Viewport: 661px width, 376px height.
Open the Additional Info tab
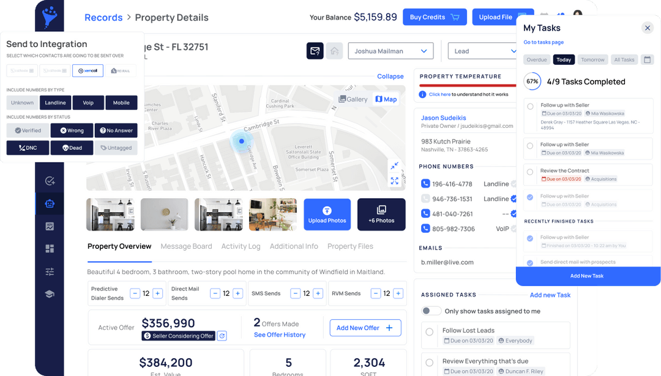294,246
